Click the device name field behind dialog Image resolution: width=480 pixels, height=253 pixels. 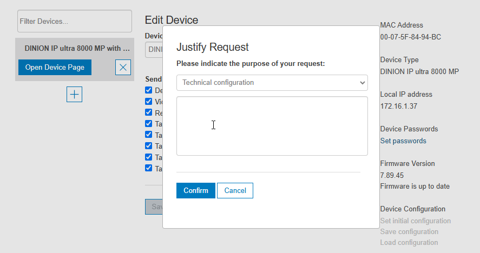[154, 50]
